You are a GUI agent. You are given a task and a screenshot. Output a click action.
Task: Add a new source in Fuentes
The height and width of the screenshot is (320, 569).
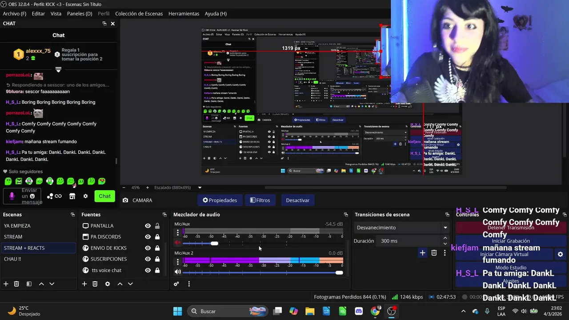pyautogui.click(x=84, y=284)
